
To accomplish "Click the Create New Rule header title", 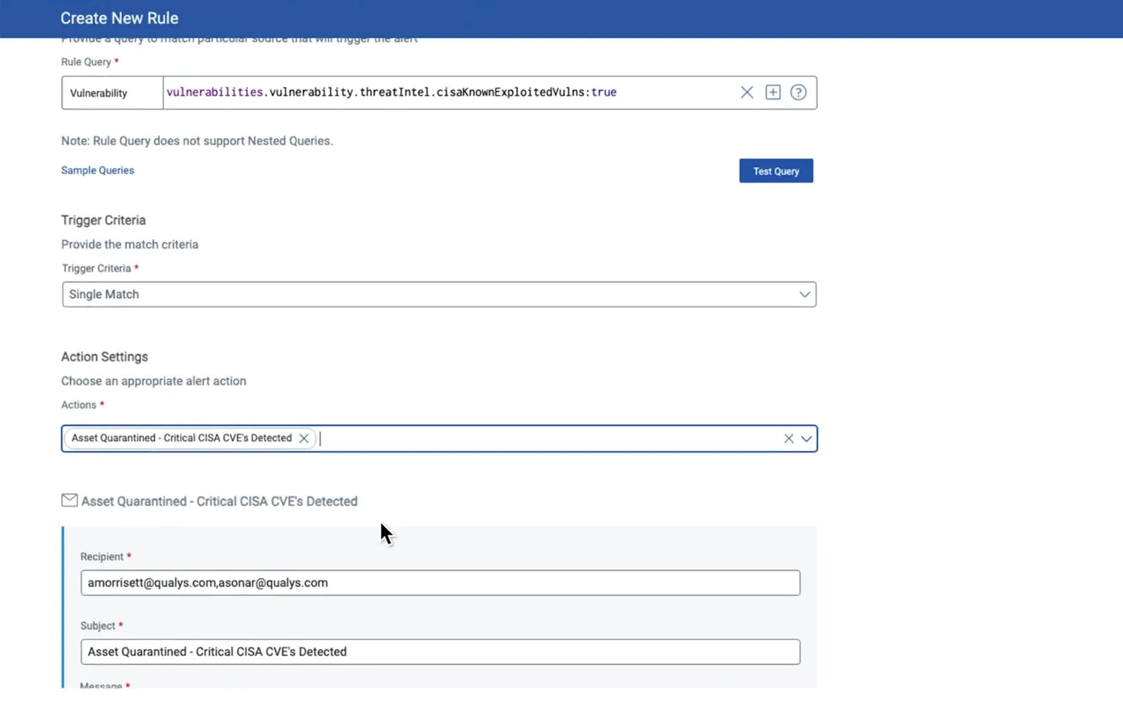I will pyautogui.click(x=119, y=19).
